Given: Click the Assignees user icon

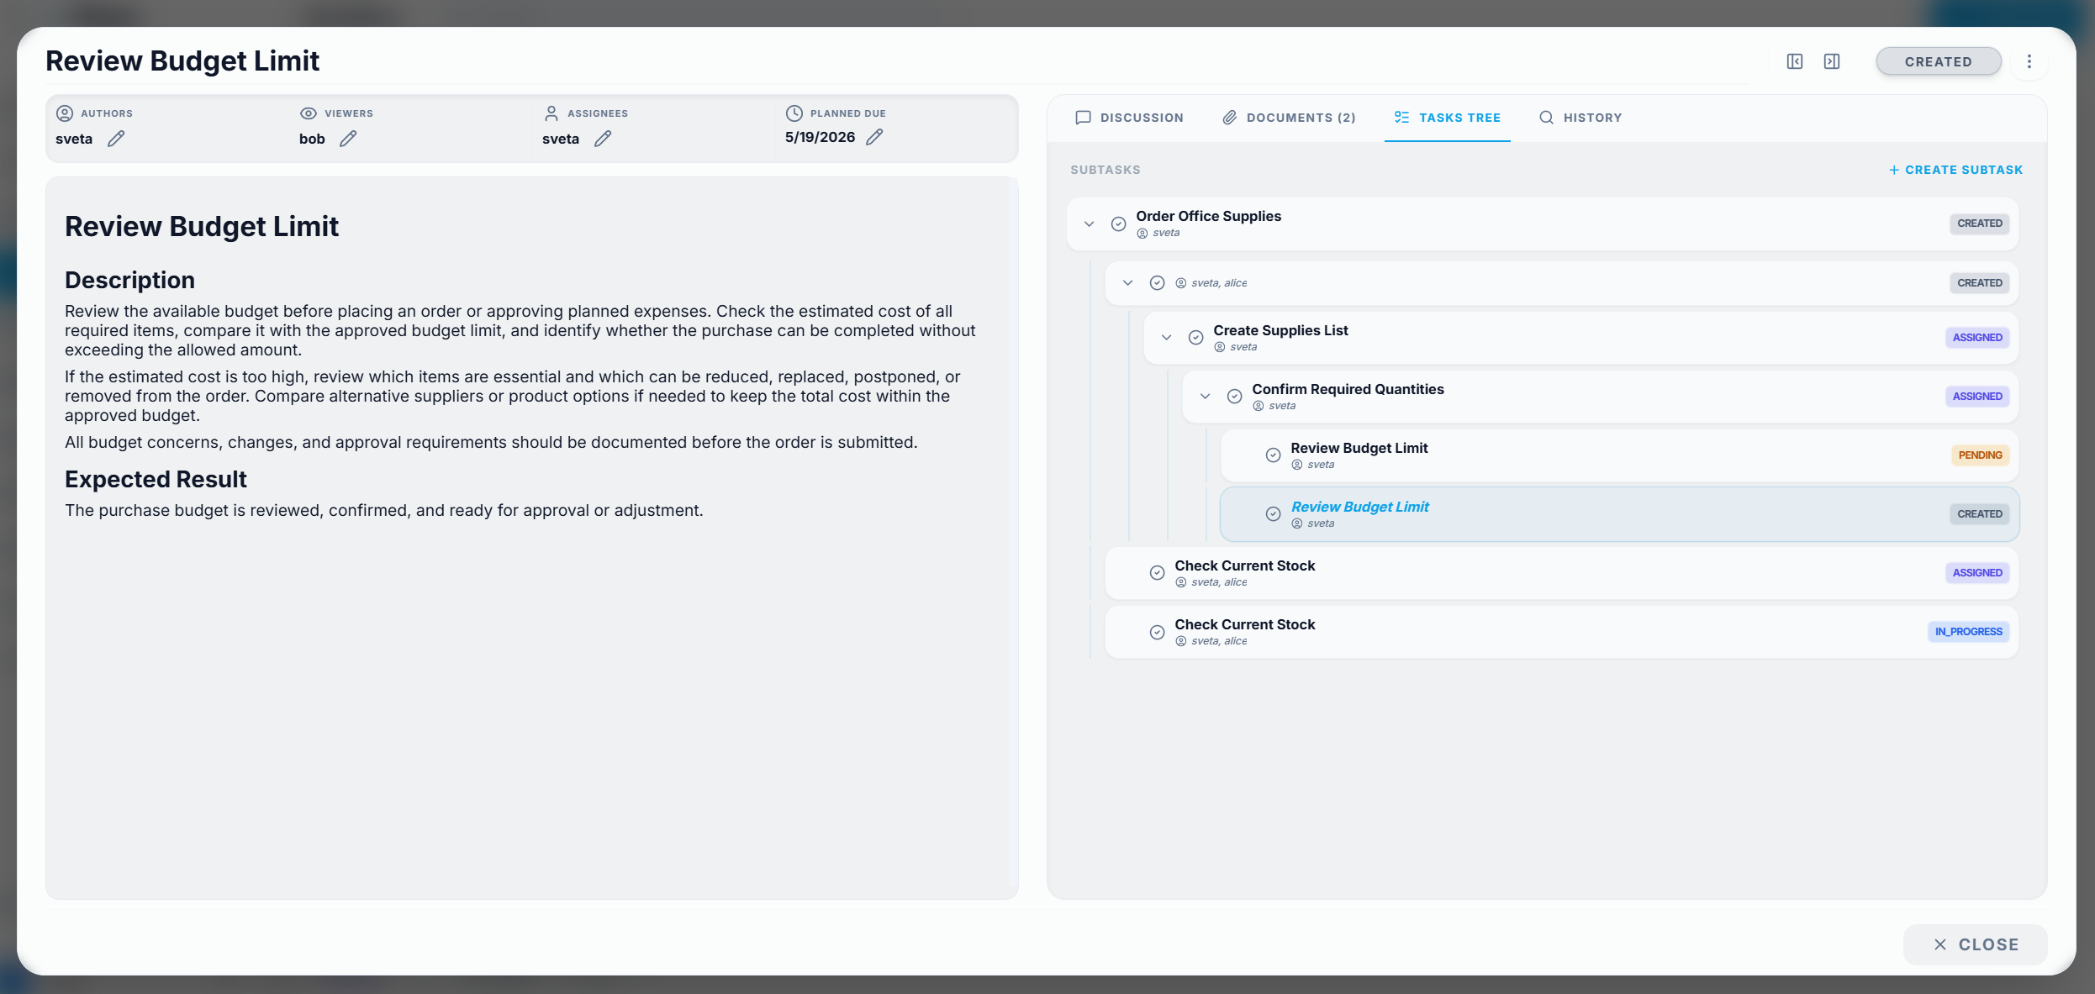Looking at the screenshot, I should pyautogui.click(x=551, y=113).
